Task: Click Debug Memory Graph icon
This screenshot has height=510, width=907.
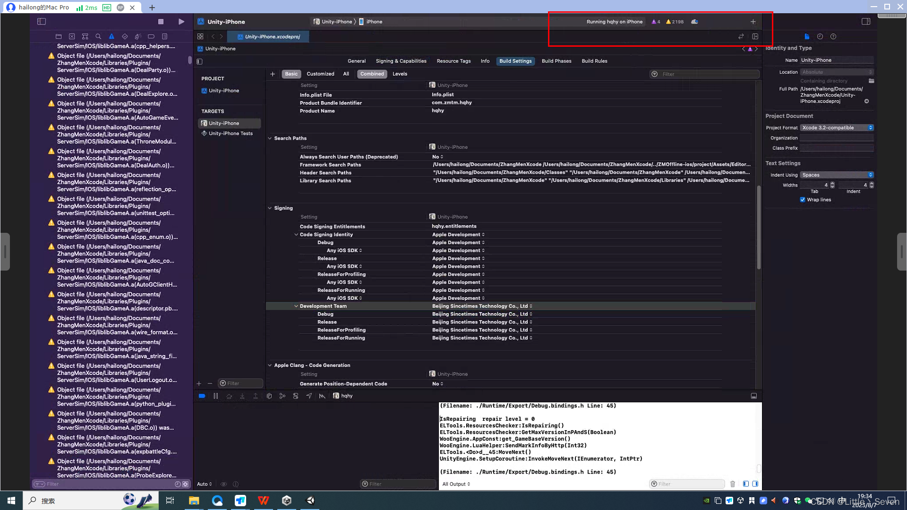Action: coord(282,396)
